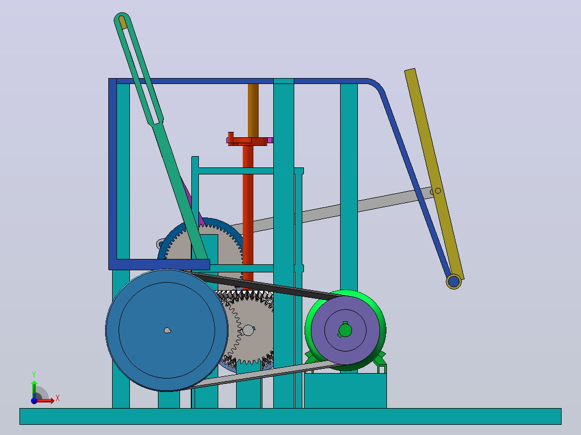Select the teal motor mounting block

click(345, 390)
